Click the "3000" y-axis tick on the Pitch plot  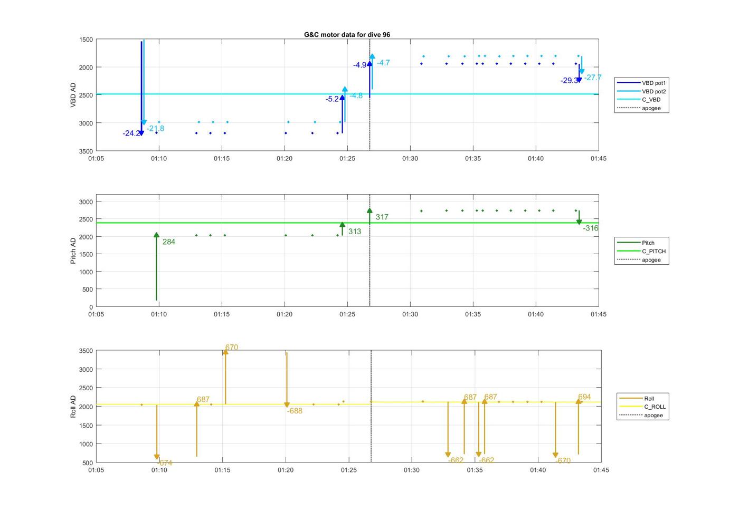click(x=86, y=201)
